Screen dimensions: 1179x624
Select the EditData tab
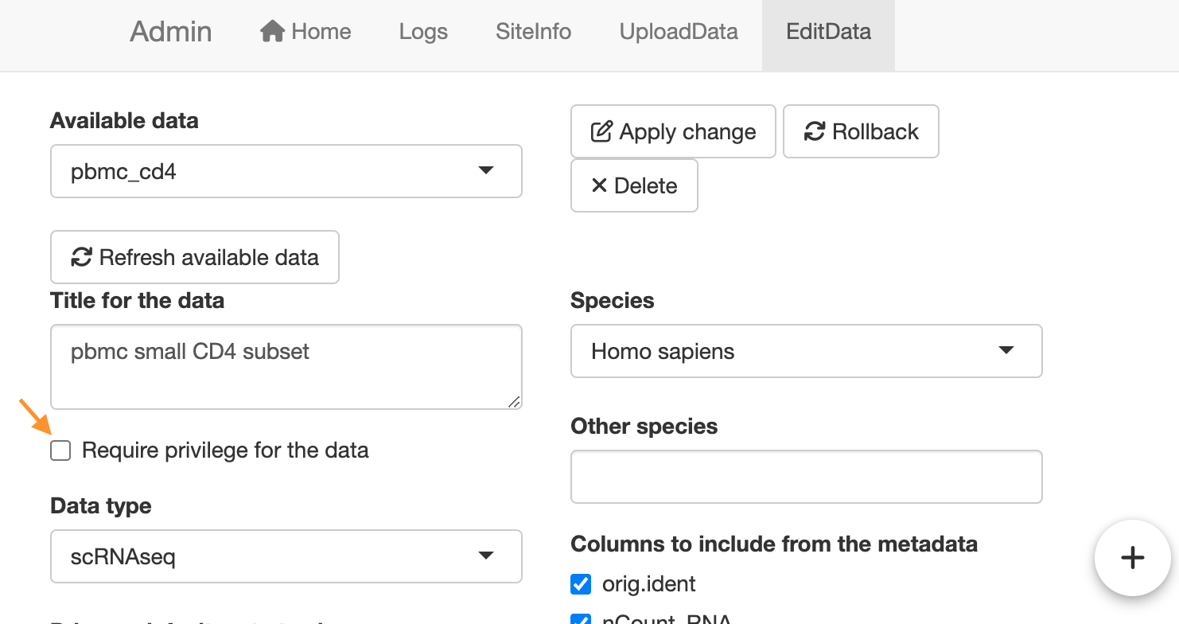point(828,32)
